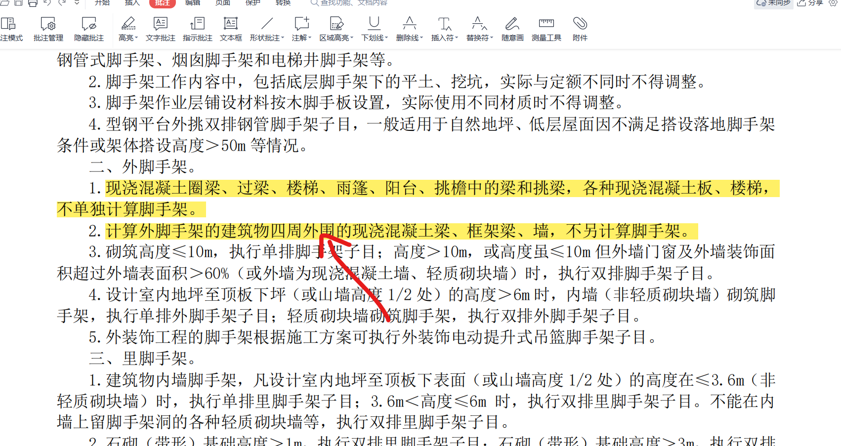The width and height of the screenshot is (841, 446).
Task: Toggle 隐藏批注 to hide annotations
Action: (x=89, y=29)
